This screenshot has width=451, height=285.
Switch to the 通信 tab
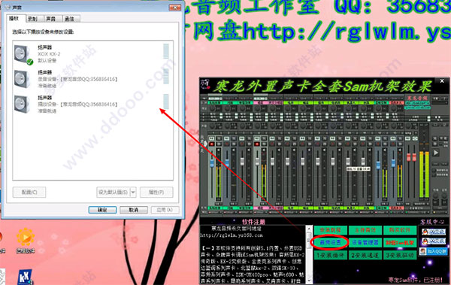[x=69, y=19]
